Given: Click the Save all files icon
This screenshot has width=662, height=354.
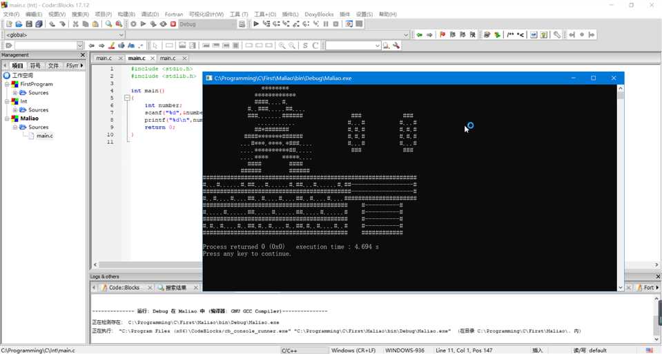Looking at the screenshot, I should pos(39,24).
